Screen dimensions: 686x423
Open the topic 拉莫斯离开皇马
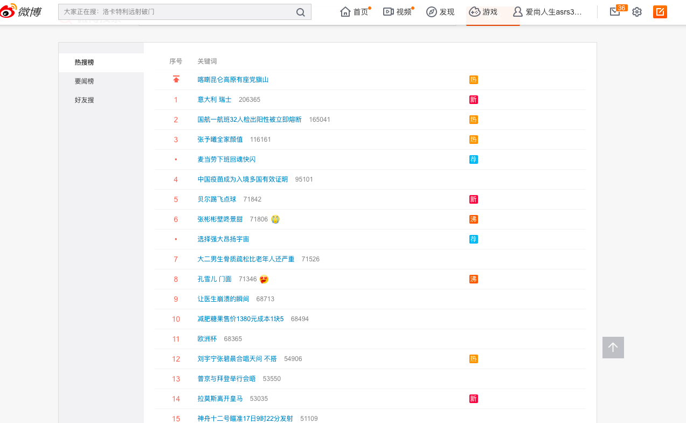pos(220,399)
